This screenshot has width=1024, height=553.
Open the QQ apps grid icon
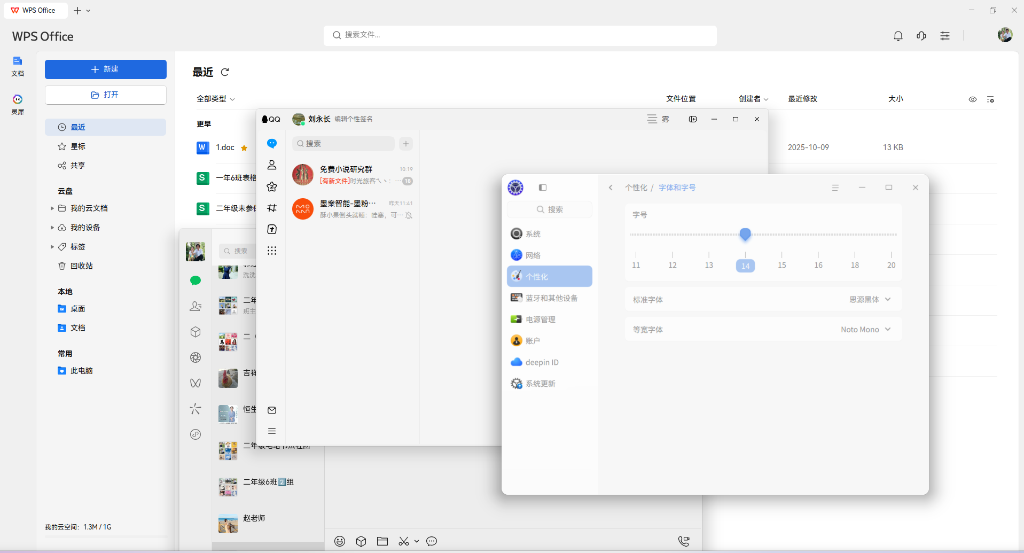coord(272,251)
